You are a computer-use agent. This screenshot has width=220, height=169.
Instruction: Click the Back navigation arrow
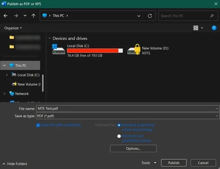(x=6, y=16)
